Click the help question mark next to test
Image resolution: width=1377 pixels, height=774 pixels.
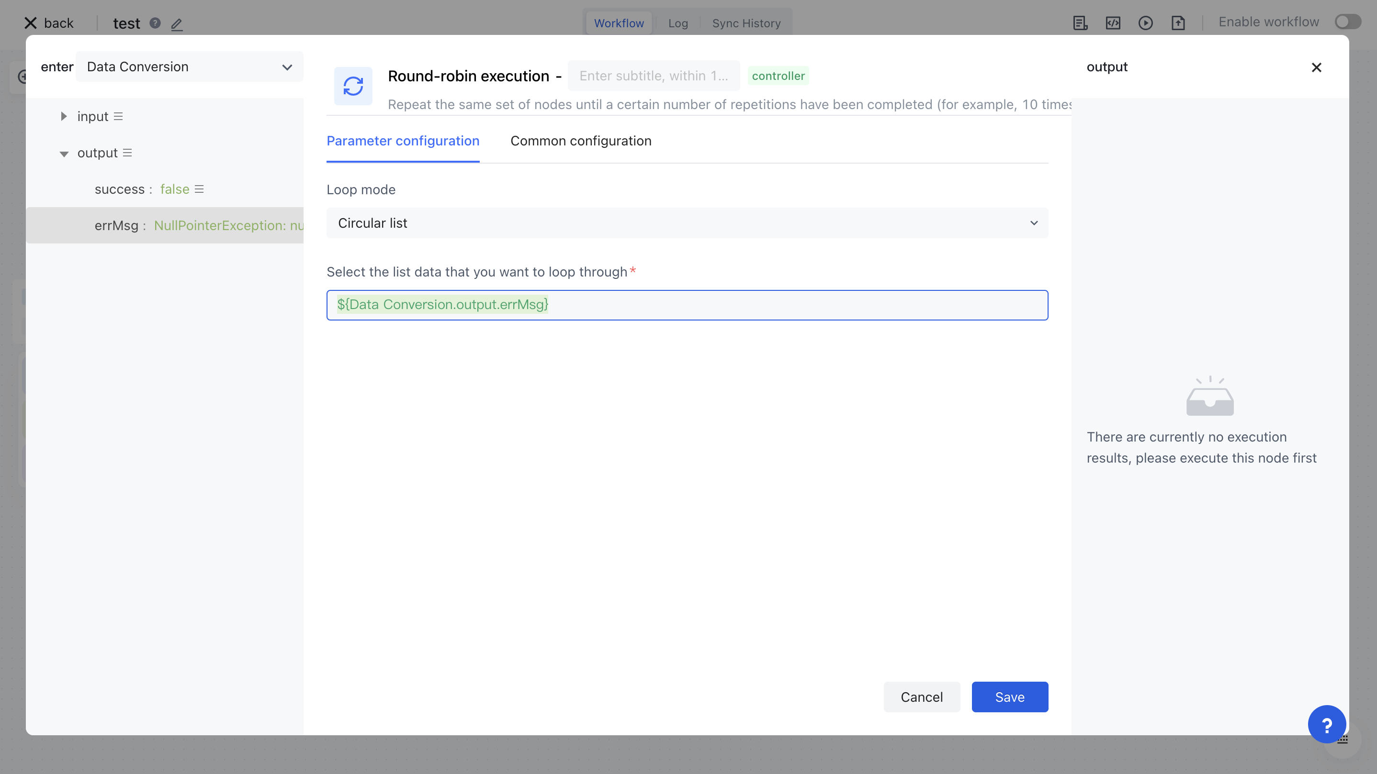[155, 23]
